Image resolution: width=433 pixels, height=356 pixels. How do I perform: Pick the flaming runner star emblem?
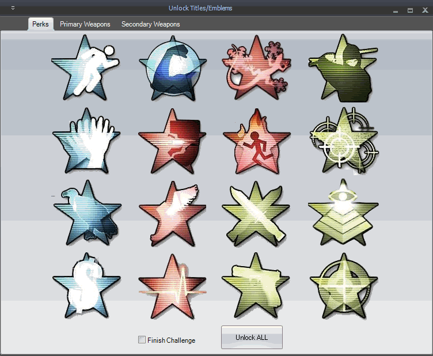tap(256, 142)
